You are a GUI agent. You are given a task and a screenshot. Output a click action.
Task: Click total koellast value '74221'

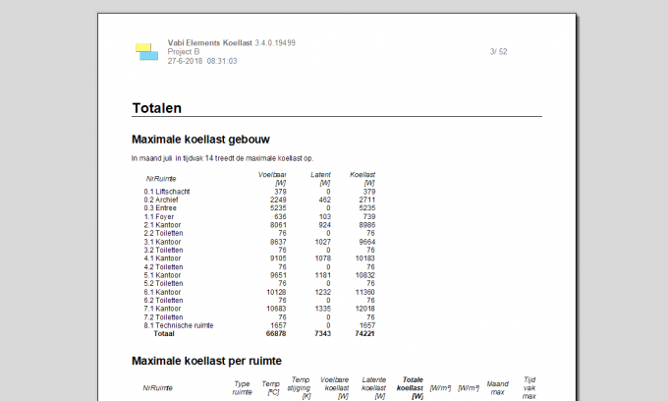coord(364,333)
